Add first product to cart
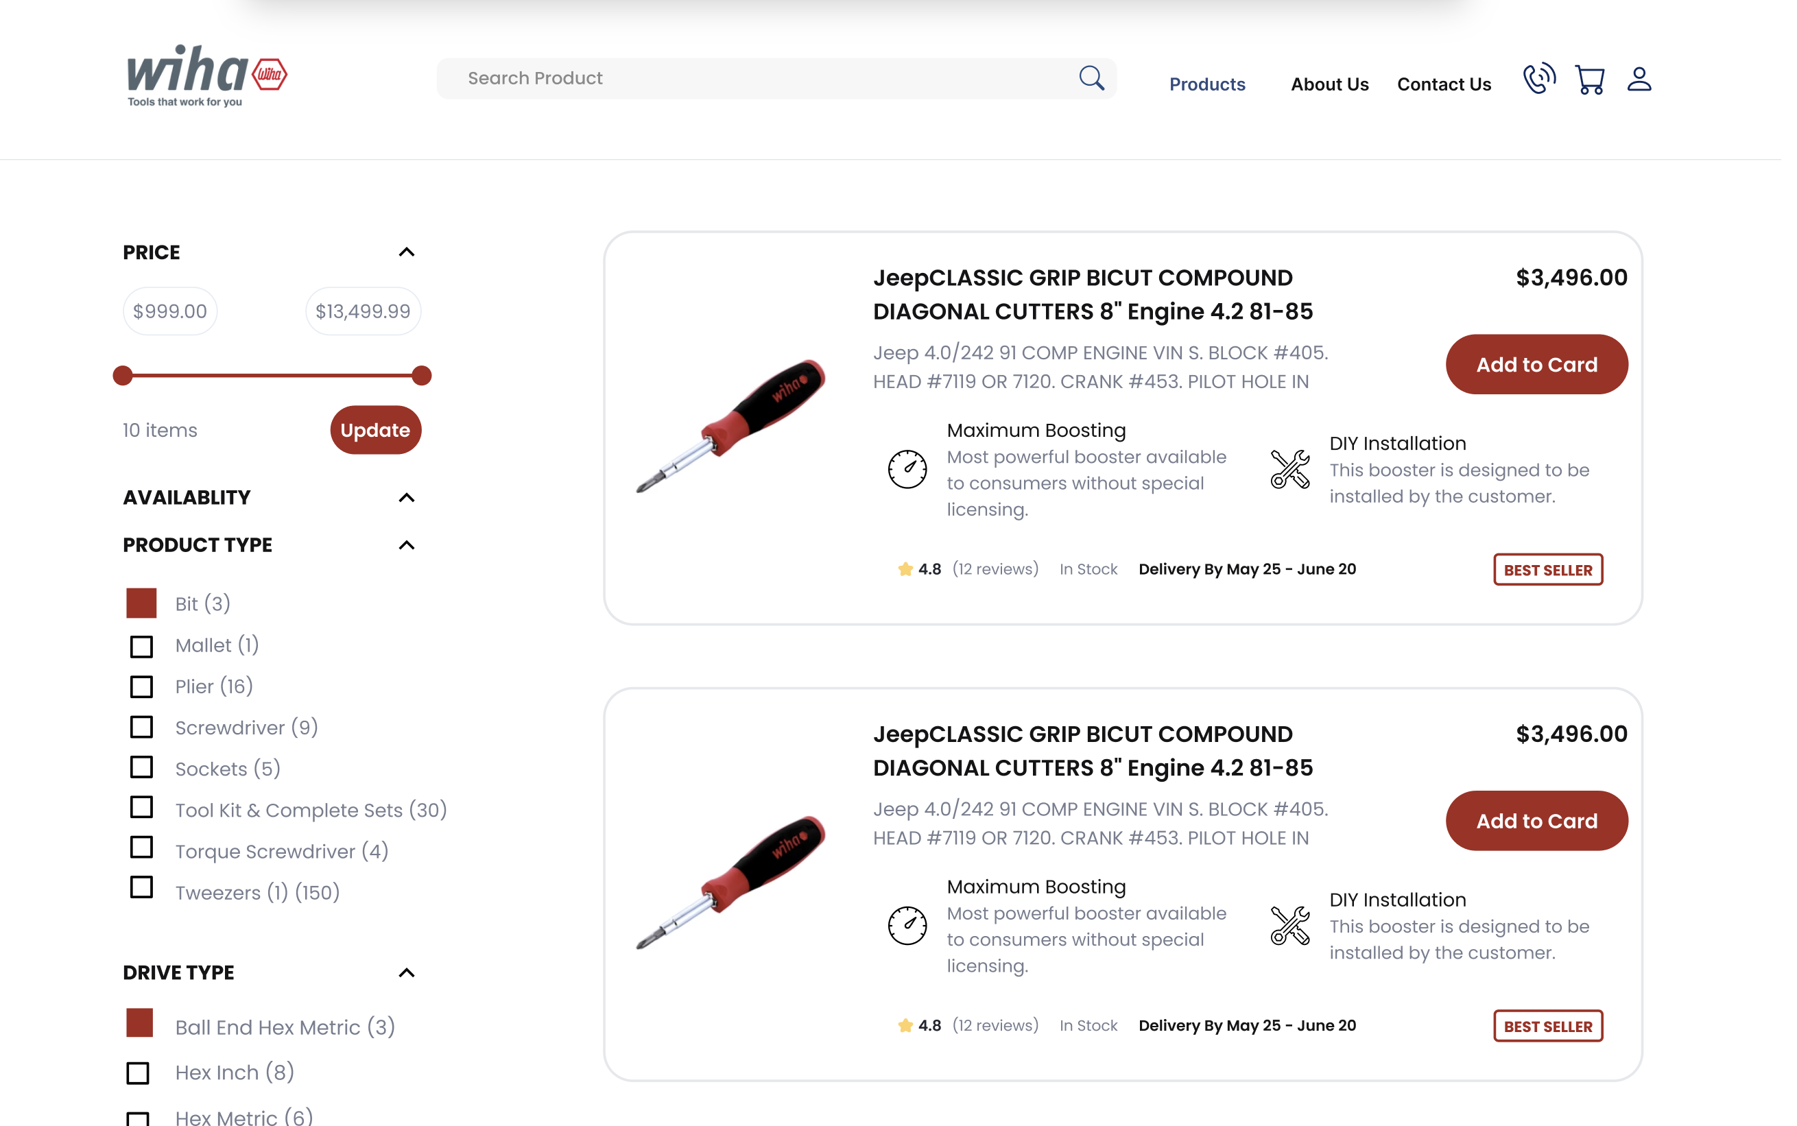1797x1126 pixels. coord(1536,364)
